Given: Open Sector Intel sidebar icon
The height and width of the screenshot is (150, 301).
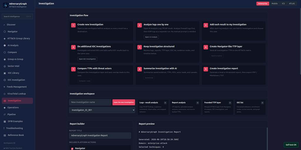Looking at the screenshot, I should point(5,66).
